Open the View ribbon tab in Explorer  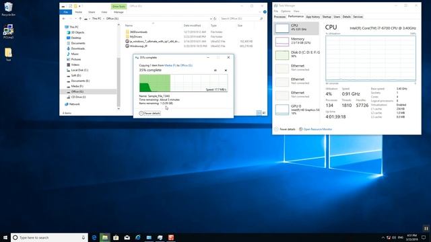coord(104,12)
